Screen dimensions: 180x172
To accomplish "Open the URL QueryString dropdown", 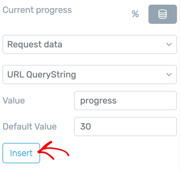I will tap(90, 74).
